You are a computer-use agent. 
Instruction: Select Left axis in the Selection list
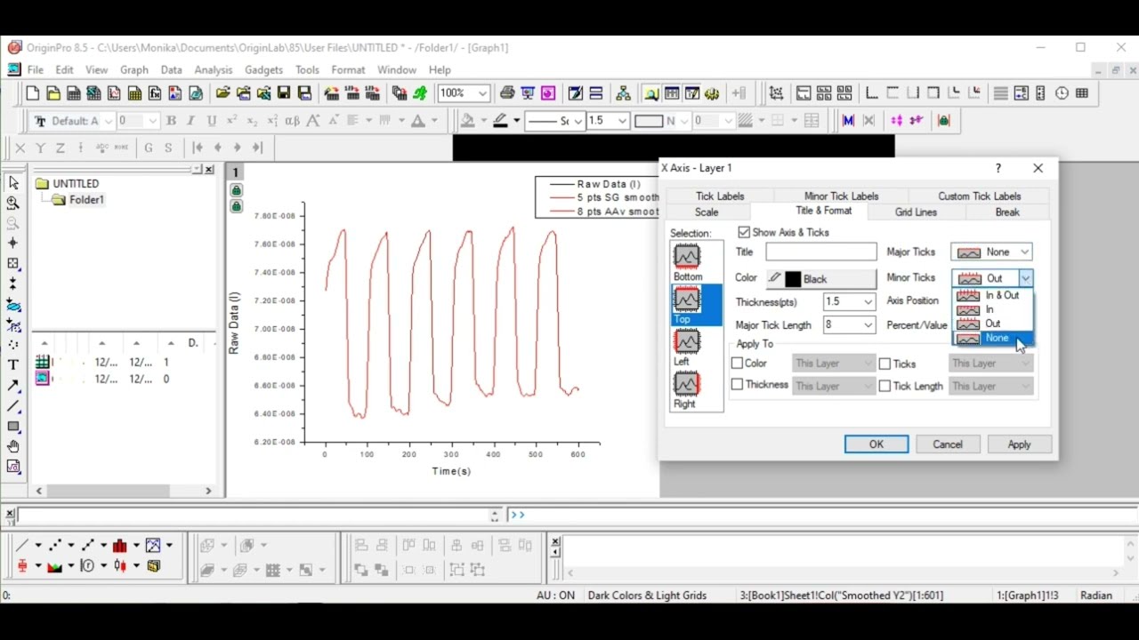click(687, 347)
